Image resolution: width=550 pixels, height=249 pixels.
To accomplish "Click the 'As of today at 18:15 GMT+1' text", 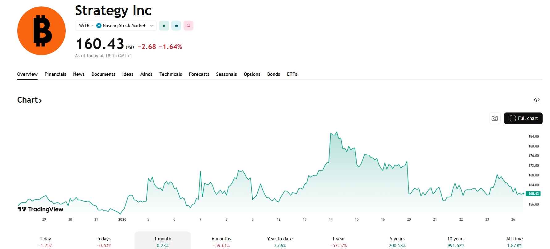I will (x=103, y=56).
